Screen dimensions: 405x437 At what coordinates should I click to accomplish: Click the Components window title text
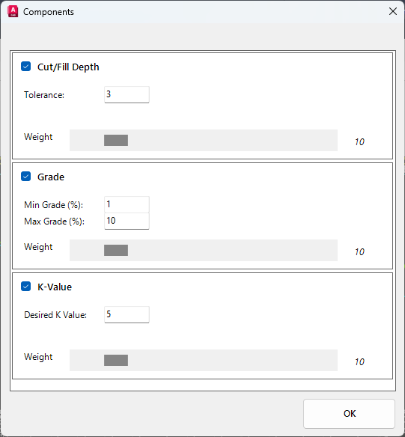49,12
